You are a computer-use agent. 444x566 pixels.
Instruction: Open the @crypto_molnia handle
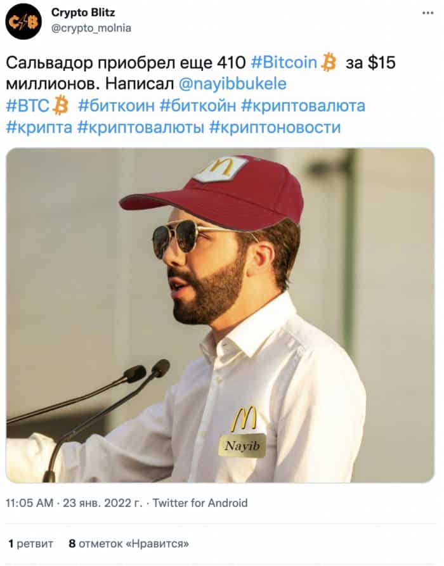click(x=91, y=28)
